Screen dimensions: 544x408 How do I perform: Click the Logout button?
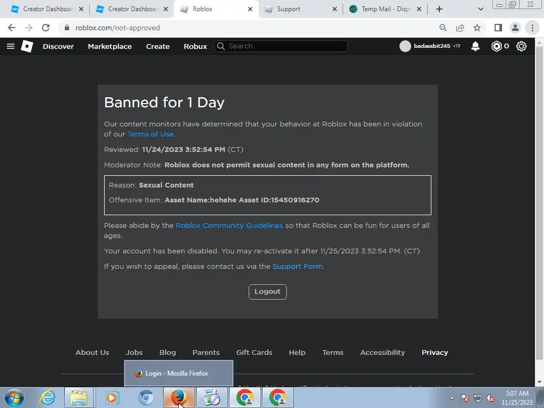268,292
